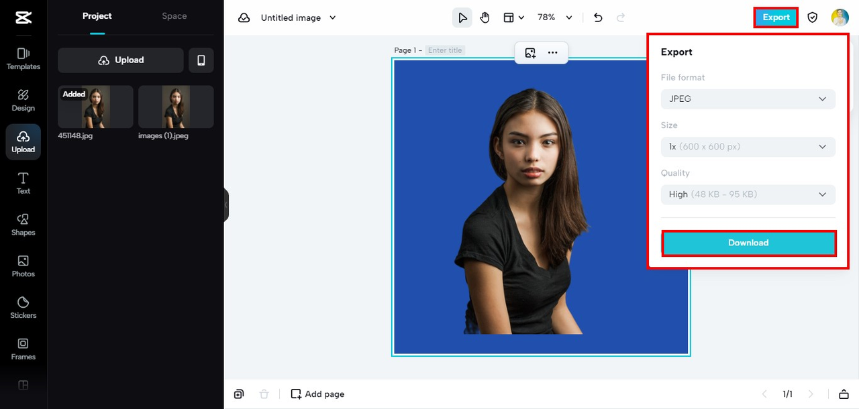Open the Text tool panel

tap(23, 183)
